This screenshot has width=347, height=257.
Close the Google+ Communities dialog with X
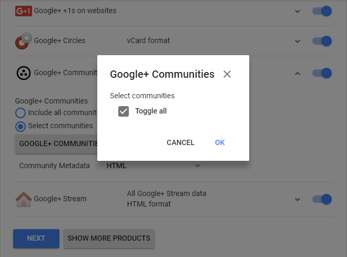click(x=227, y=74)
